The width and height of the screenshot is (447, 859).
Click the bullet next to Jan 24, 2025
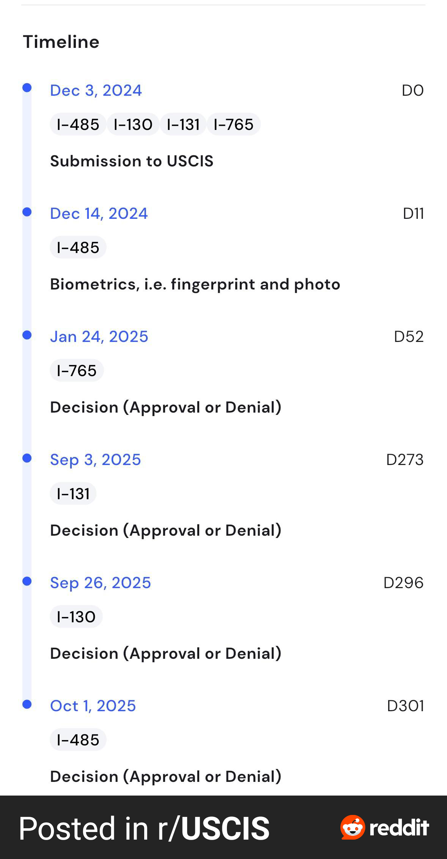click(x=27, y=335)
